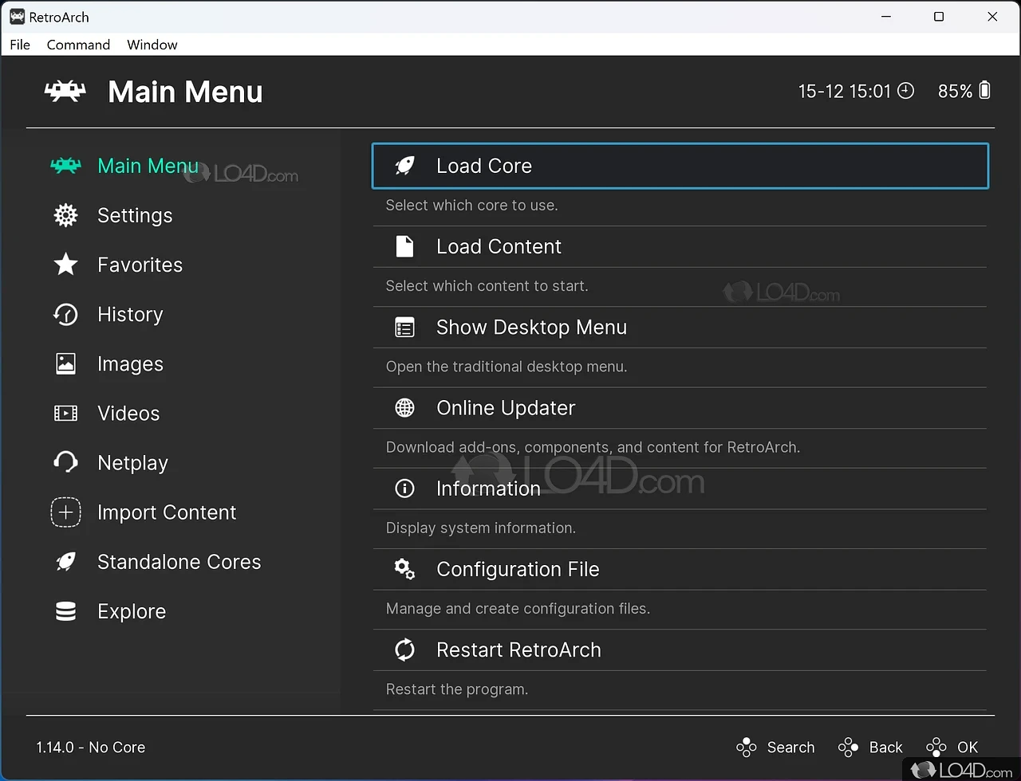Viewport: 1021px width, 781px height.
Task: Click the '85%' battery percentage text
Action: (x=955, y=91)
